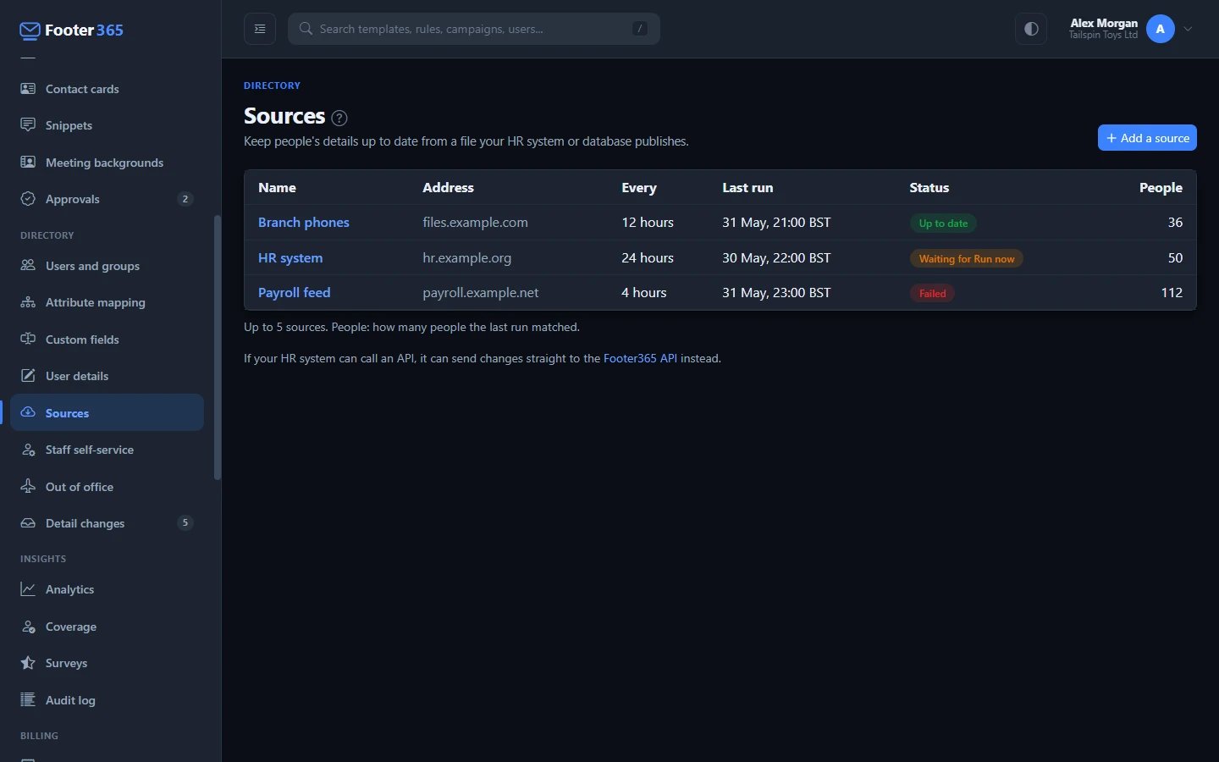Click the Custom fields icon

point(28,339)
